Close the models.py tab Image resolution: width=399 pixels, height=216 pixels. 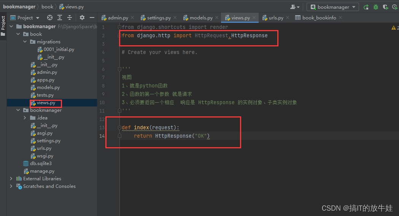(217, 17)
